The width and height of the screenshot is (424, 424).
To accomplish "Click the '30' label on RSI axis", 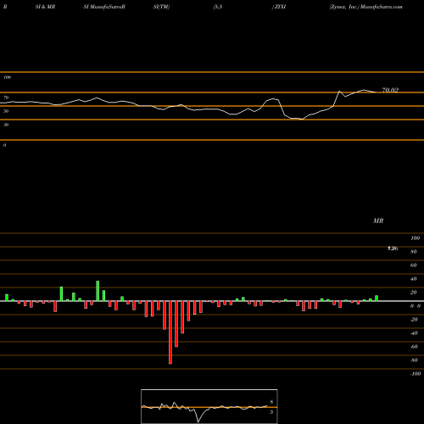I will [6, 125].
